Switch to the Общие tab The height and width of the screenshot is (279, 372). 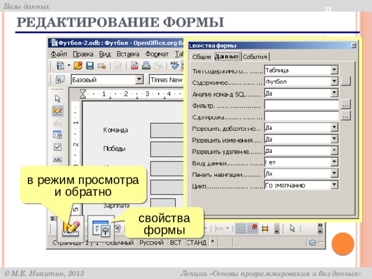coord(201,57)
